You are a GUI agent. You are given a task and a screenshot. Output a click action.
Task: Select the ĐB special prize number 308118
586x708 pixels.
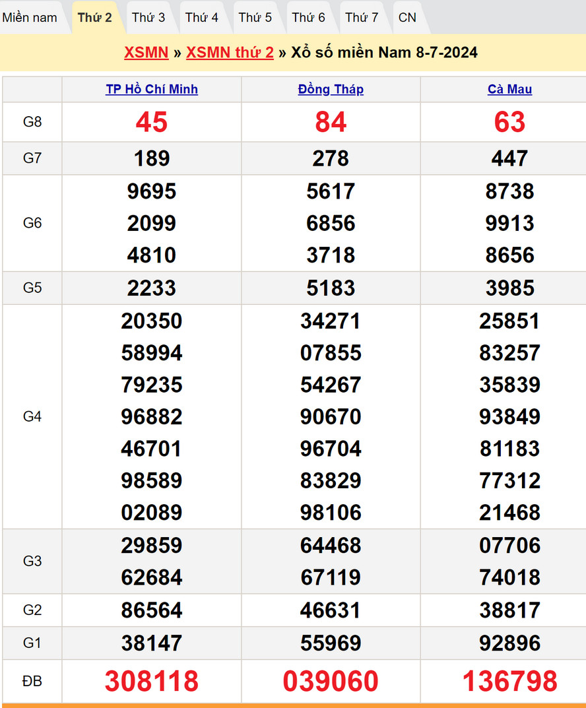[x=152, y=681]
